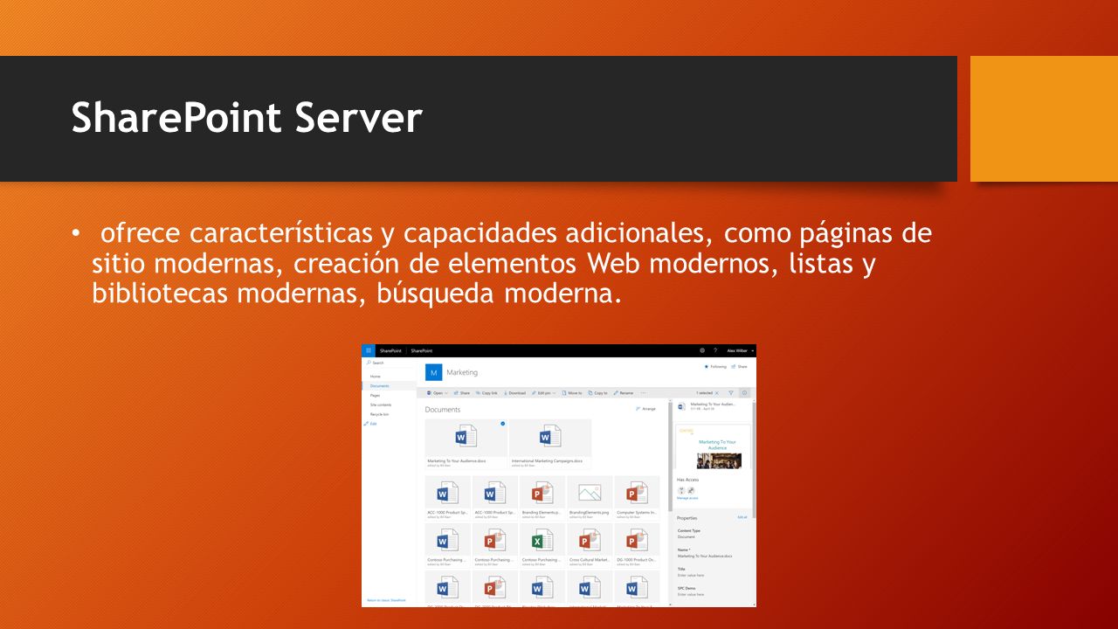Click SPC Demo 'Enter value here' field
1118x629 pixels.
coord(690,594)
